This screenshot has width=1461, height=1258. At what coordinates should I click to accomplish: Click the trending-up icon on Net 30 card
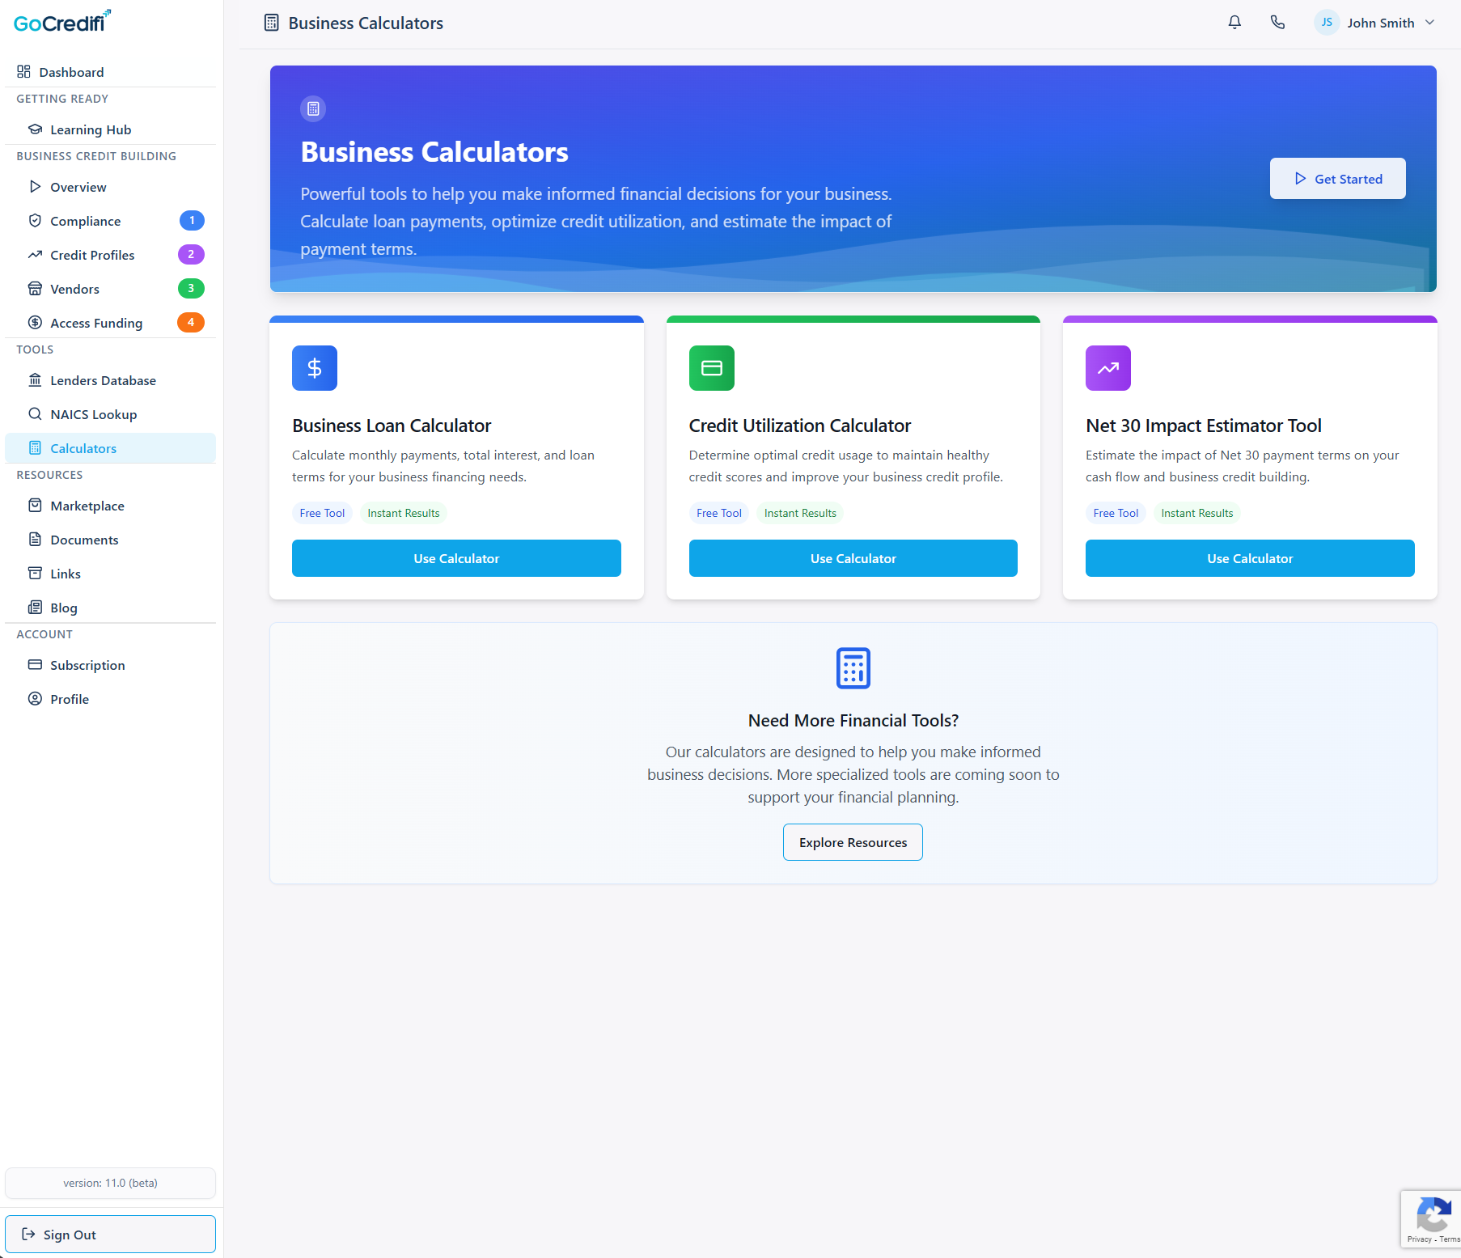[x=1107, y=368]
